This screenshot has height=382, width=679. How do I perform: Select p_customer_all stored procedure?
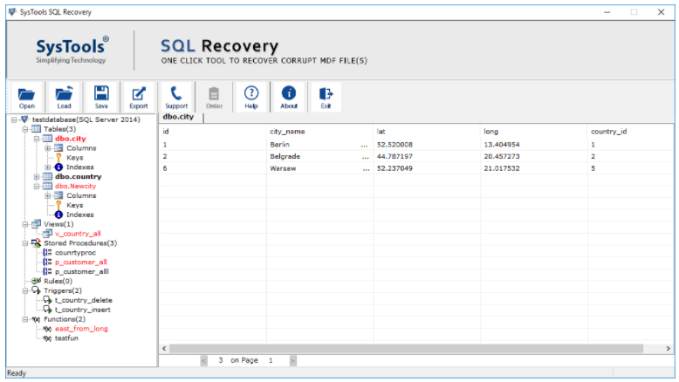(x=80, y=263)
